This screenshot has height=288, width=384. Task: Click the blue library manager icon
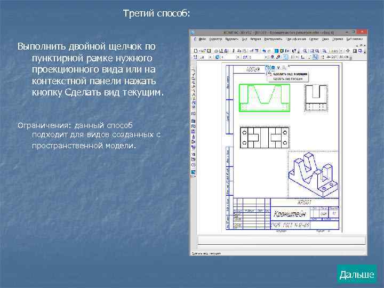pos(276,51)
